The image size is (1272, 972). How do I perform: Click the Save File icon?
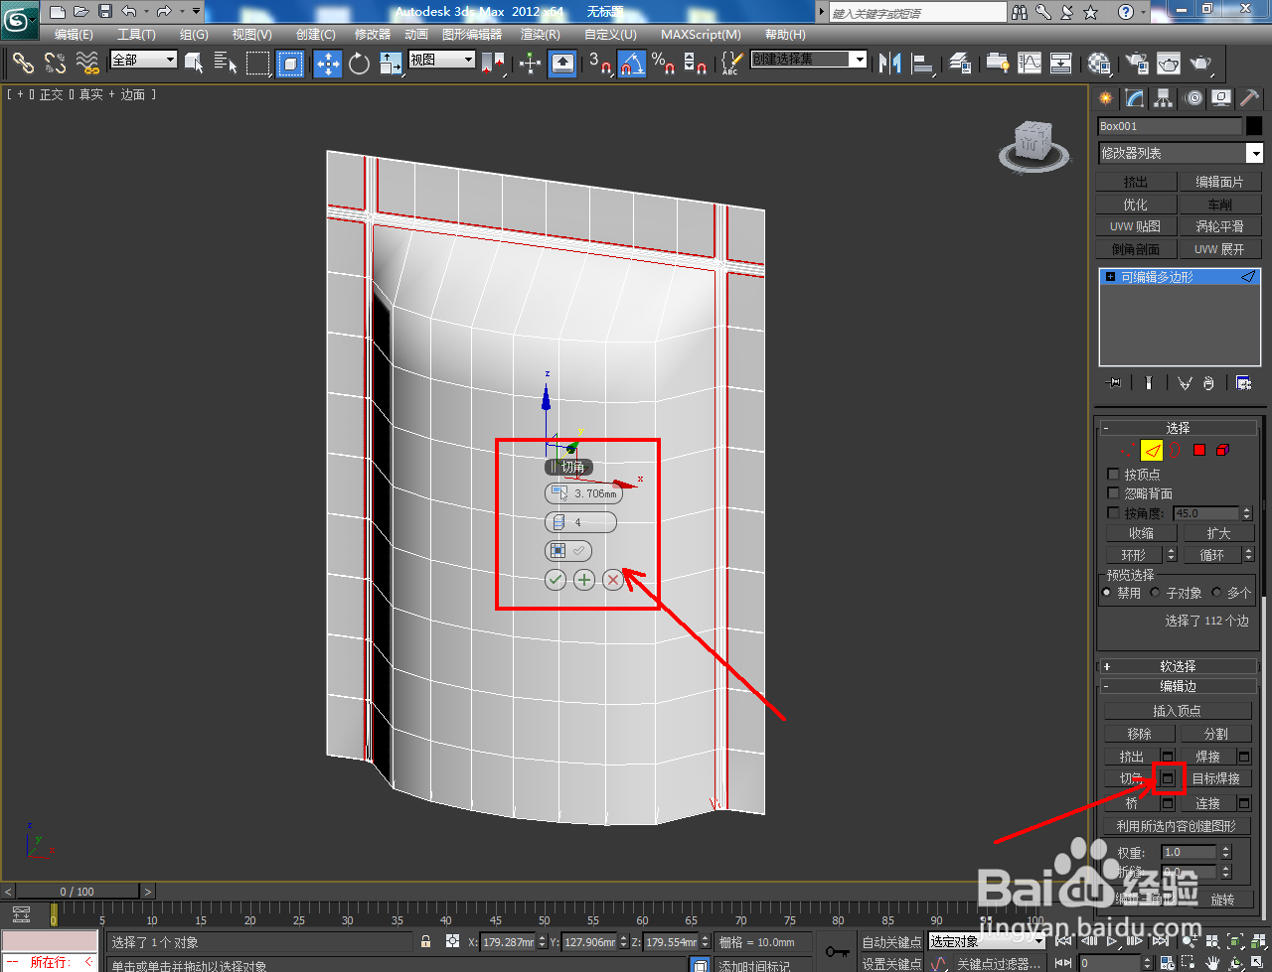click(105, 12)
